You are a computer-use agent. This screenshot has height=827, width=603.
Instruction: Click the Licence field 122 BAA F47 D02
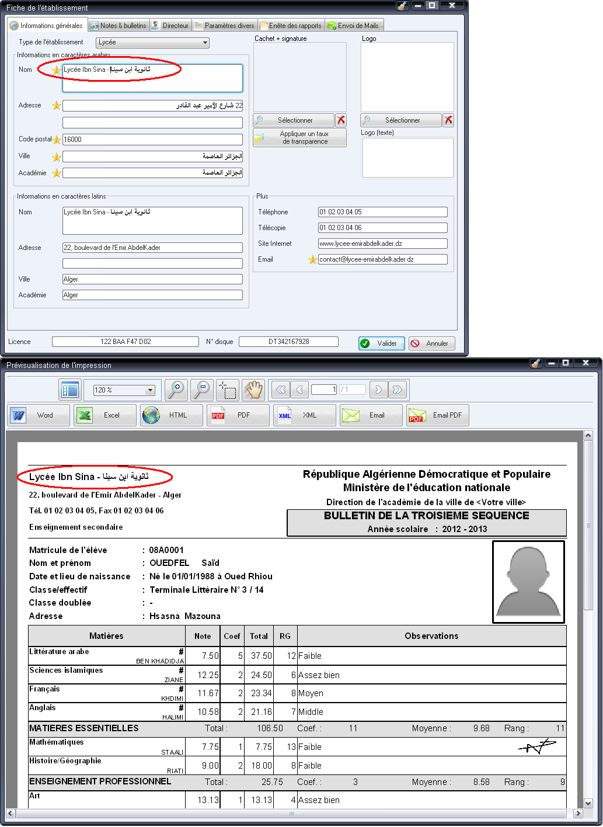126,342
